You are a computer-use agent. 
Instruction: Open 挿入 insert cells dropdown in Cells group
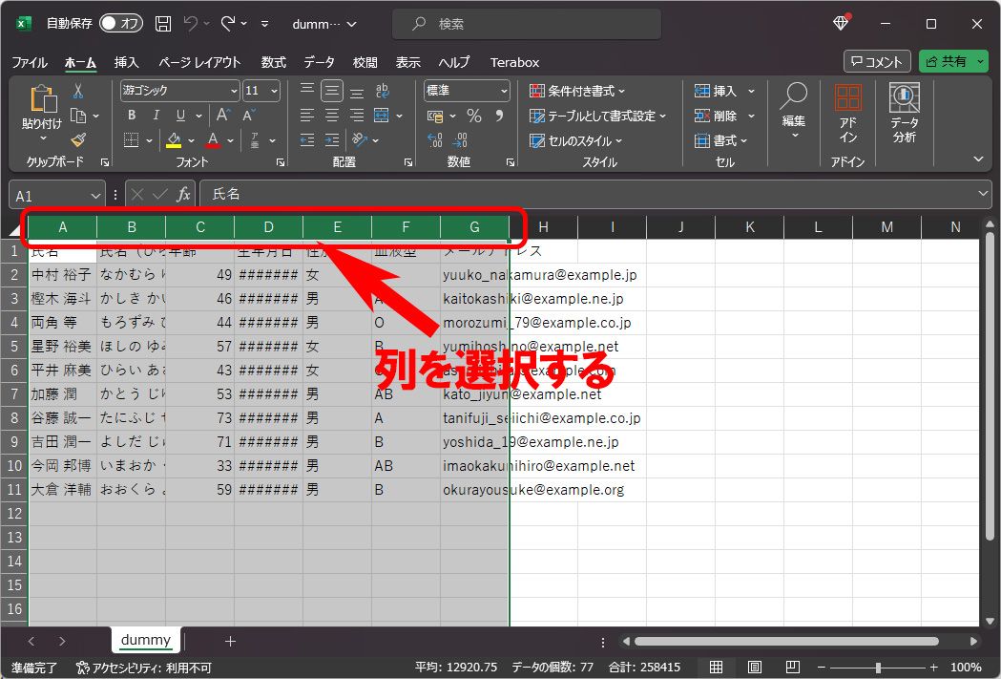point(724,91)
